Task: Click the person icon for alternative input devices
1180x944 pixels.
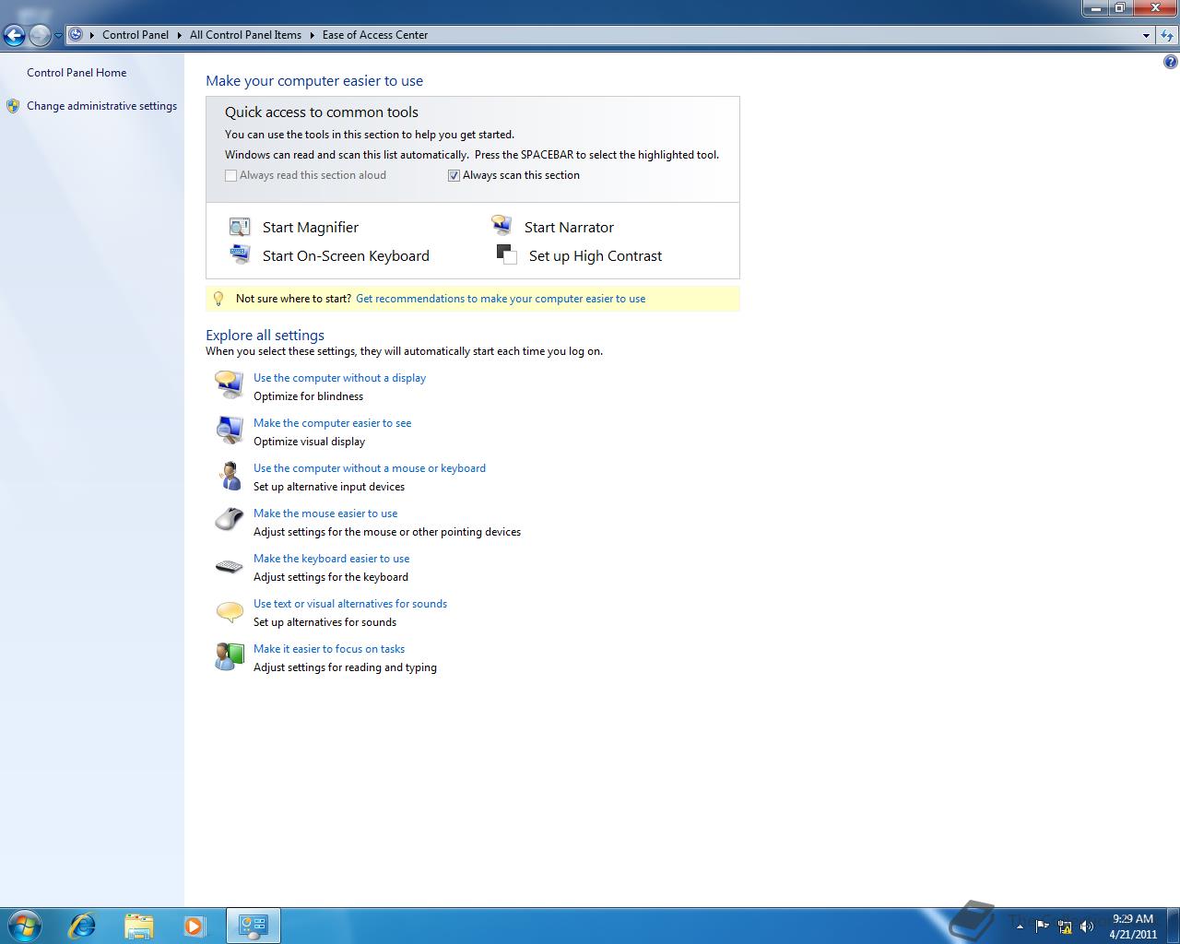Action: coord(230,476)
